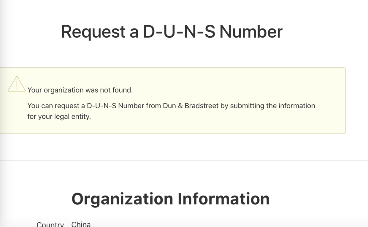
Task: Click the word "Number" in the page title
Action: tap(251, 32)
